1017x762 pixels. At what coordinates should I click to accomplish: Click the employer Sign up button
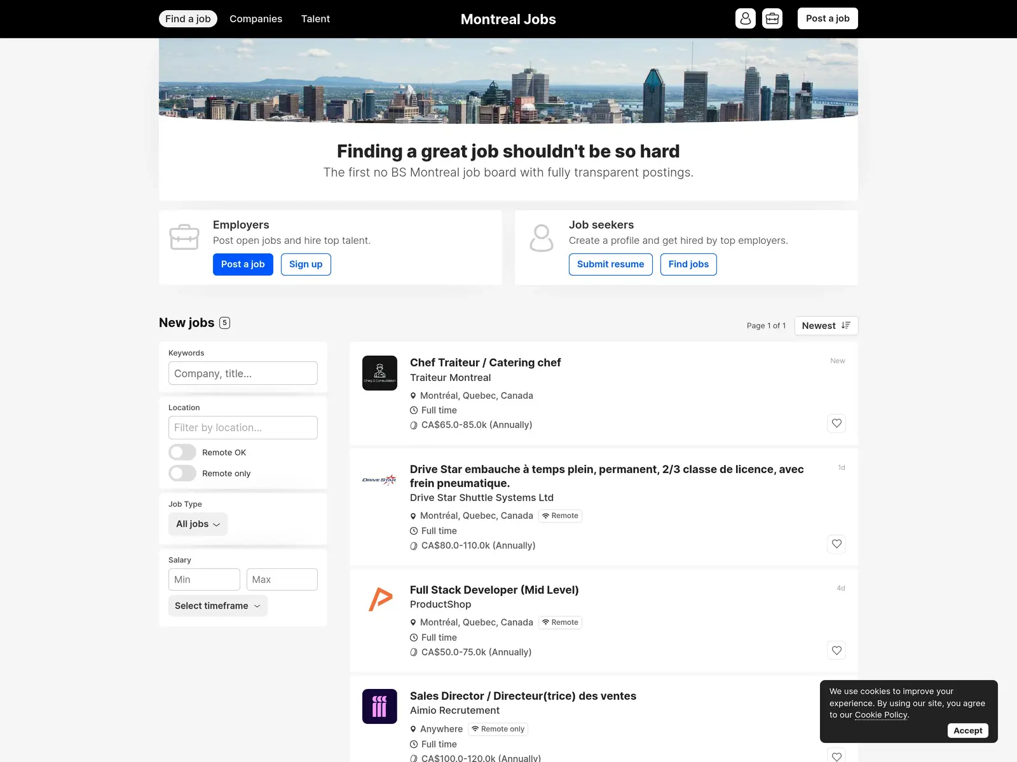click(306, 264)
